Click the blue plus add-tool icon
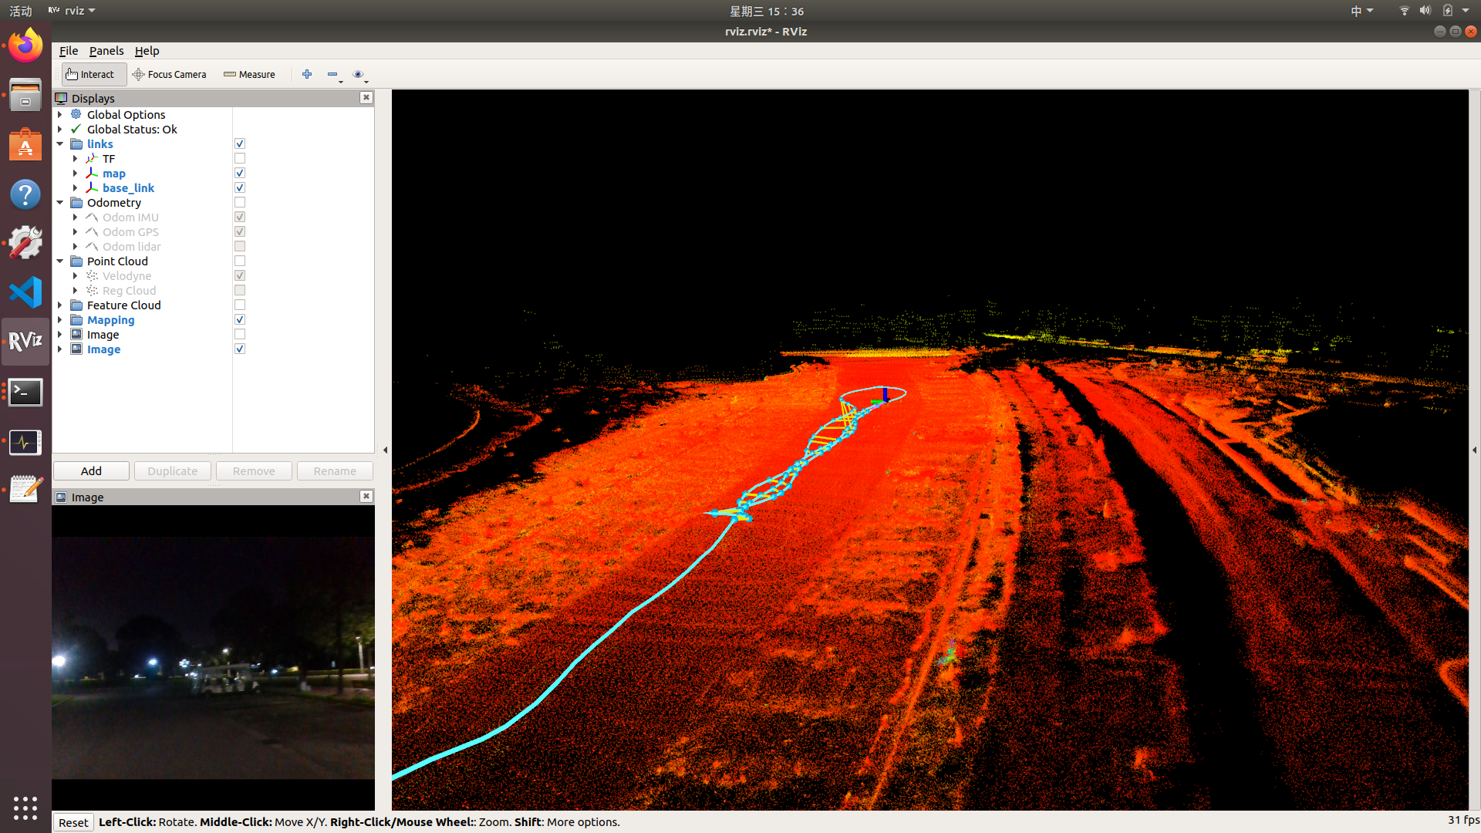This screenshot has height=833, width=1481. (307, 74)
